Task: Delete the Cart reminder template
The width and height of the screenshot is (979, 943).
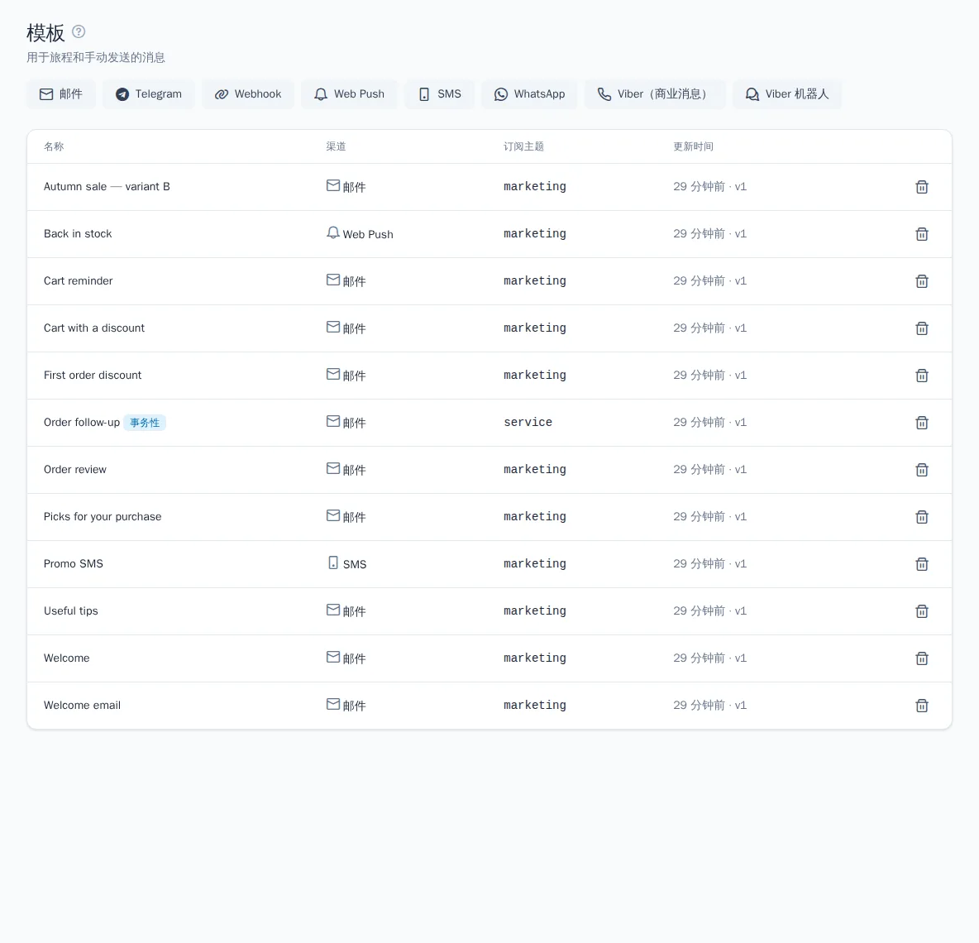Action: 922,281
